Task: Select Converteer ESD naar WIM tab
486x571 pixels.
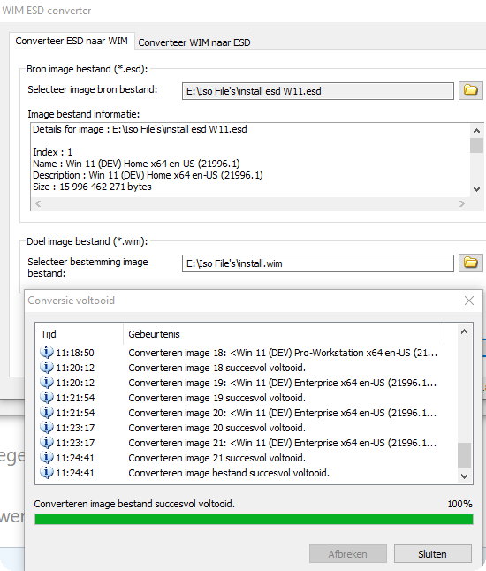Action: click(x=72, y=41)
